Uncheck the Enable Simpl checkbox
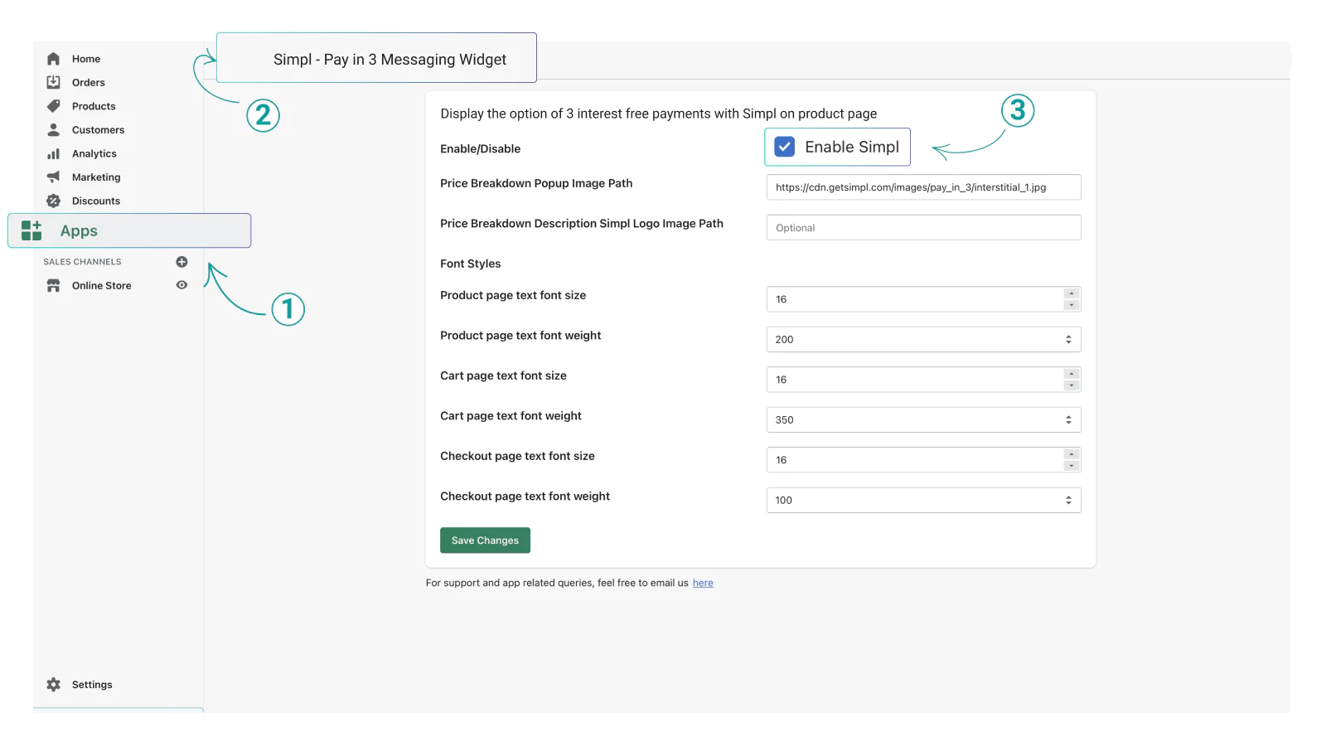The height and width of the screenshot is (746, 1326). tap(784, 147)
